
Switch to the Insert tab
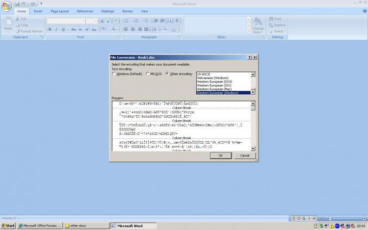(38, 11)
